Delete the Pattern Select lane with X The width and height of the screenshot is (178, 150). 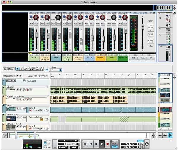tap(47, 120)
